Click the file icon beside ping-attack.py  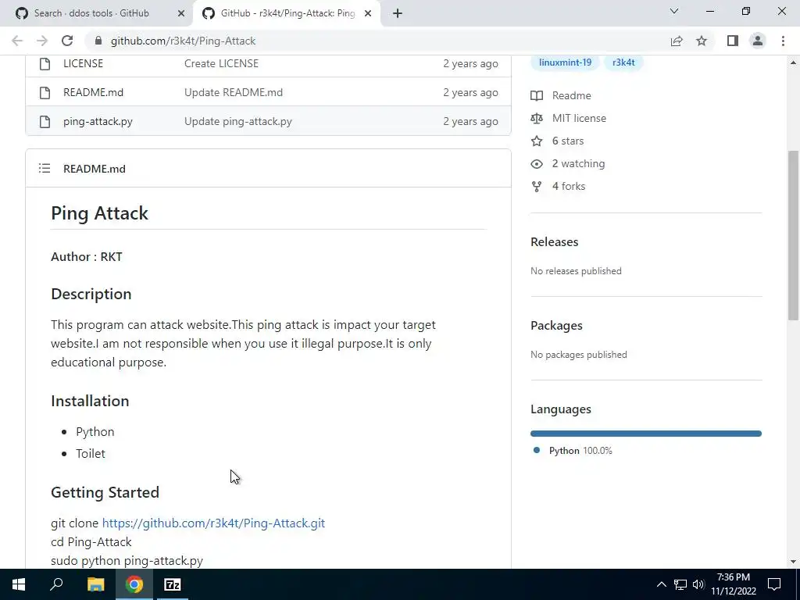[45, 121]
